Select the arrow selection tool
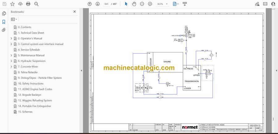Screen dimensions: 278x134 pos(126,4)
